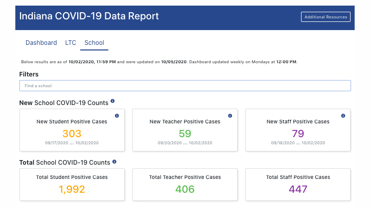Select date range 09/17/2020 ... 10/02/2020
Image resolution: width=371 pixels, height=208 pixels.
click(x=72, y=143)
